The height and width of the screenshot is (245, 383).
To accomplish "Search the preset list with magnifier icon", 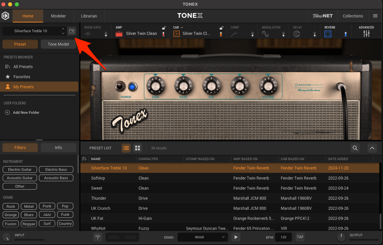I will point(355,148).
